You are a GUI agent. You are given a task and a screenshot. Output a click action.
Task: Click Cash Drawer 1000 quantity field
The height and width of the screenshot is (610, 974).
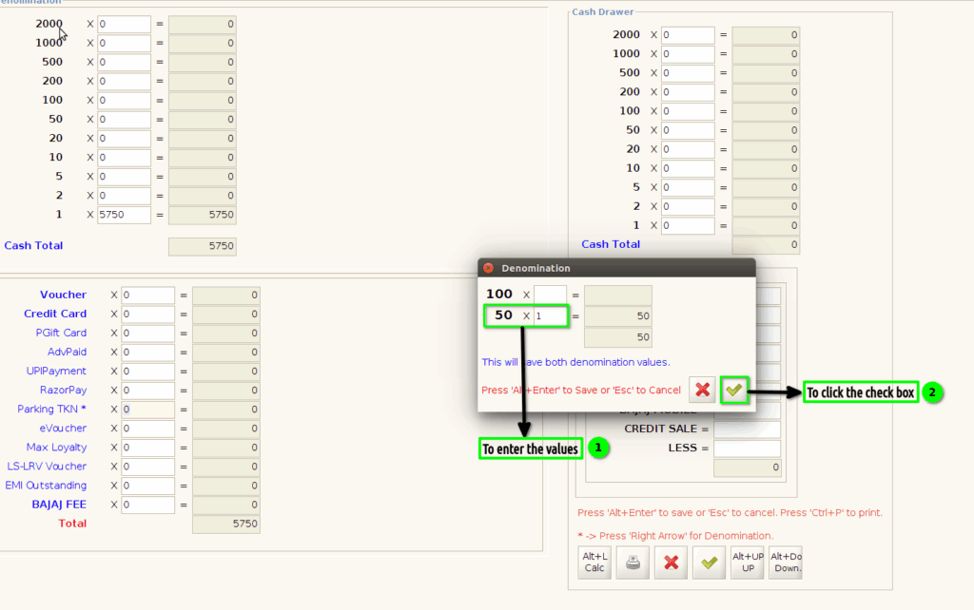click(x=688, y=54)
